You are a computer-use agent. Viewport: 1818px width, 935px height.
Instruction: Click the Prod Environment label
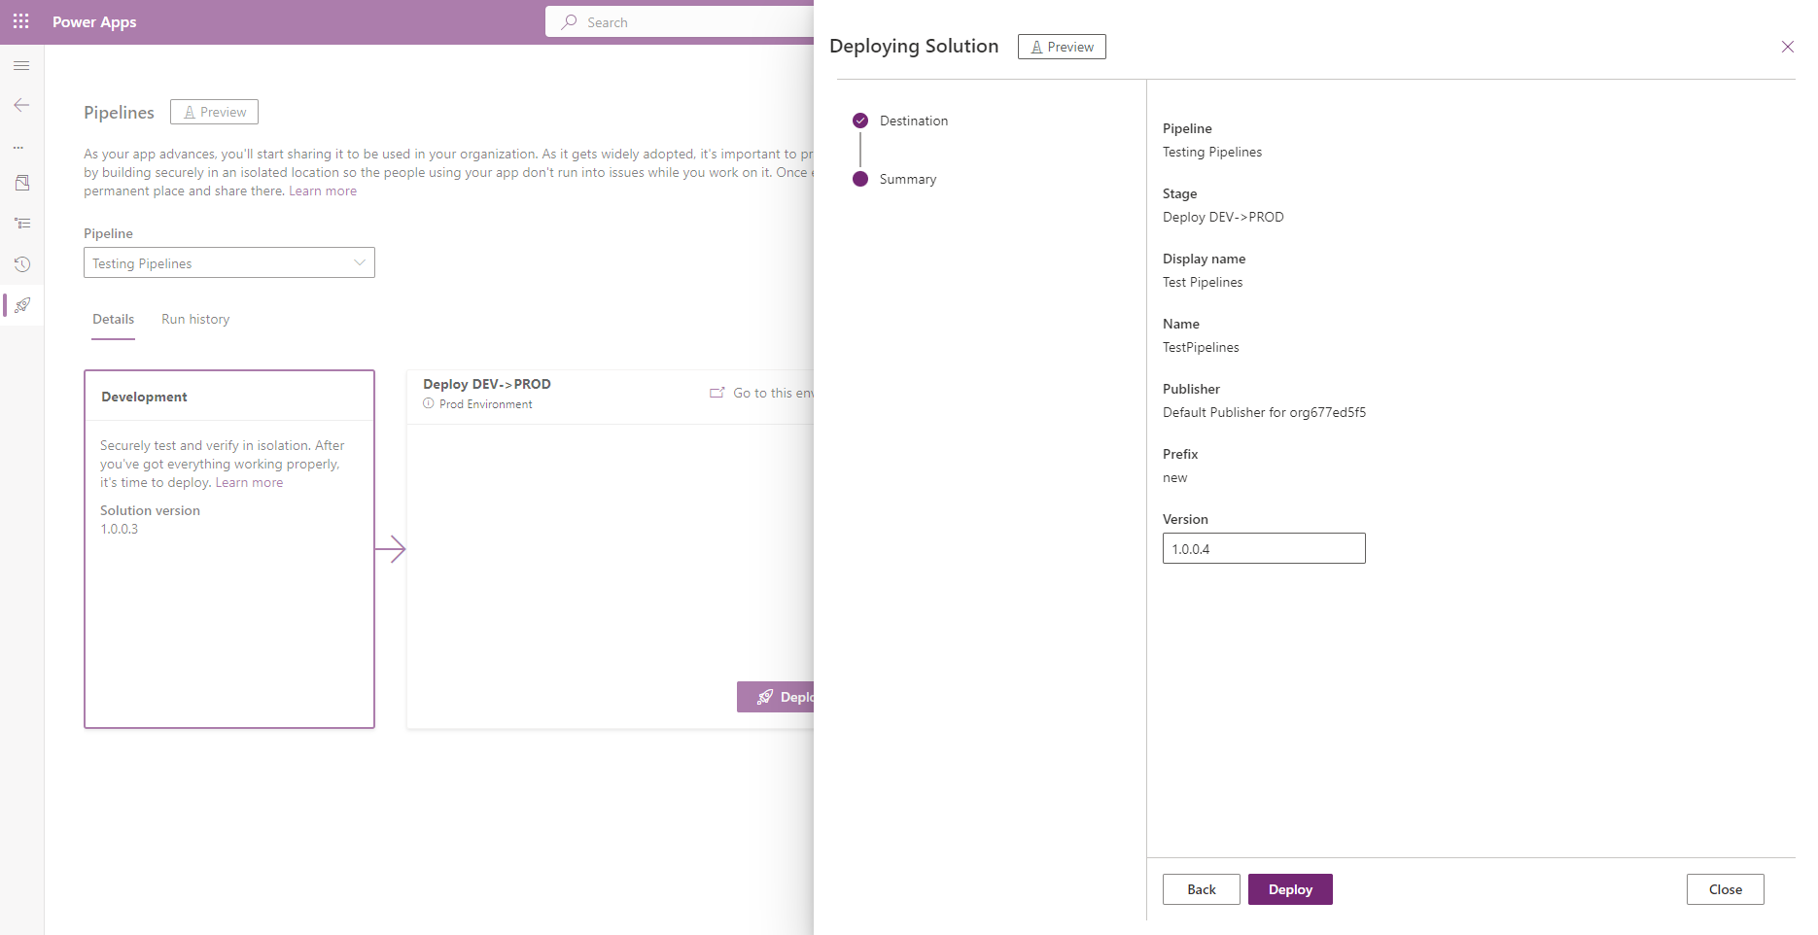485,404
